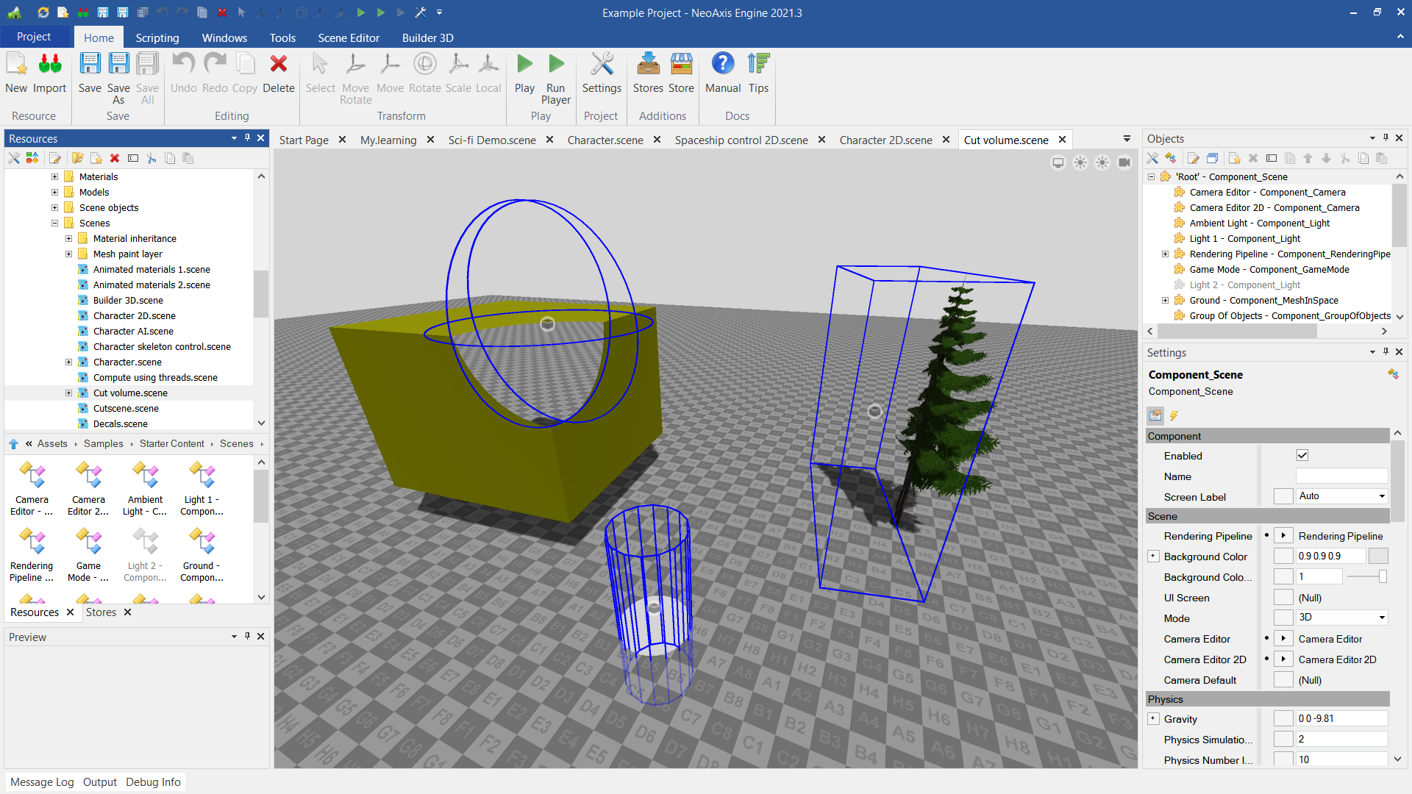
Task: Toggle the Enabled checkbox
Action: (1302, 456)
